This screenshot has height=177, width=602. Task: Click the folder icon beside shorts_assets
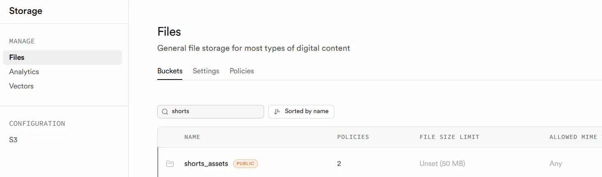coord(170,164)
